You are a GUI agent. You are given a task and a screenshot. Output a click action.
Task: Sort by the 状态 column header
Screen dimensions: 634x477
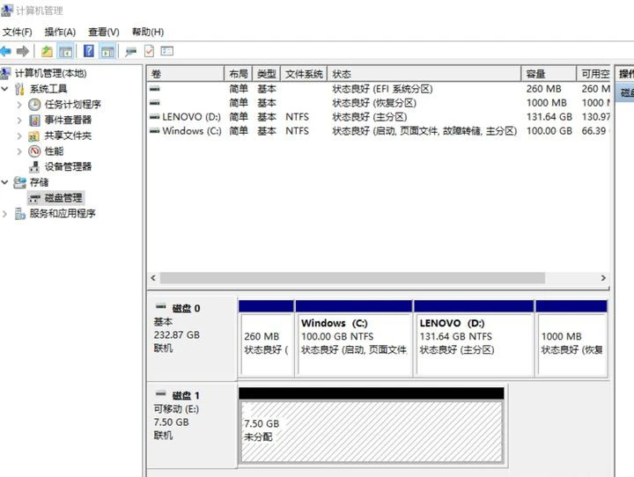424,74
